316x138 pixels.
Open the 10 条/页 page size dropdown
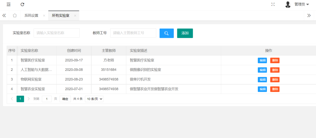(94, 99)
